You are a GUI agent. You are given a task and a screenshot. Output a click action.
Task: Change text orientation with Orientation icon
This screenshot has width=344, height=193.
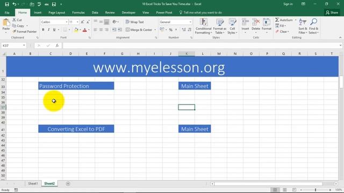[114, 22]
